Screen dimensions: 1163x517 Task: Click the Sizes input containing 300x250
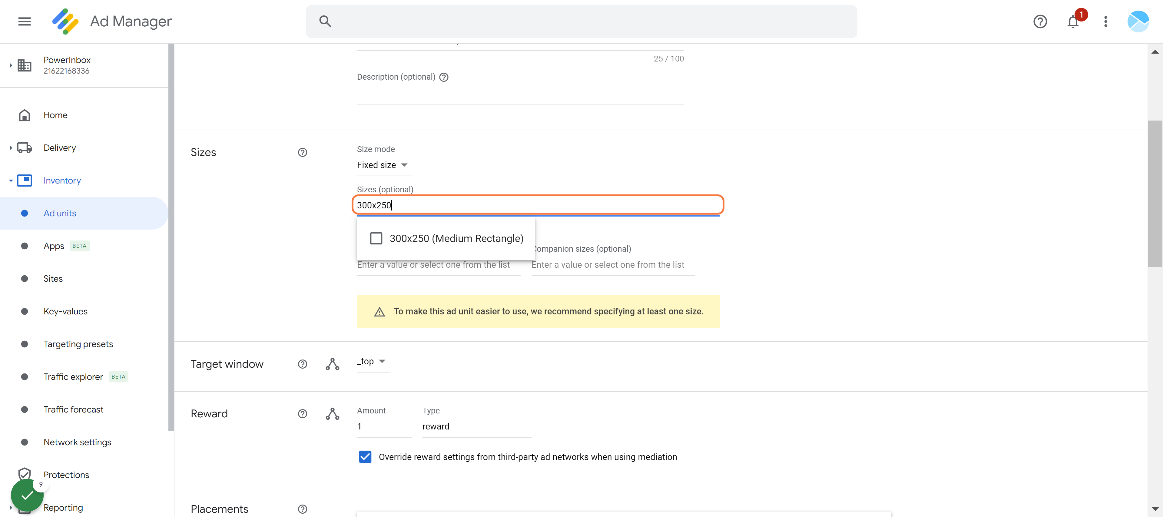point(538,205)
